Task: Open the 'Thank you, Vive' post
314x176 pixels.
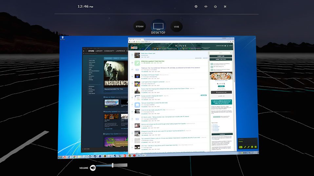Action: coord(171,68)
